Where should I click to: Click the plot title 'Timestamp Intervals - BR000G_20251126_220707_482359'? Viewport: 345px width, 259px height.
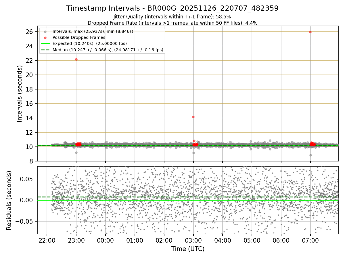(x=172, y=8)
